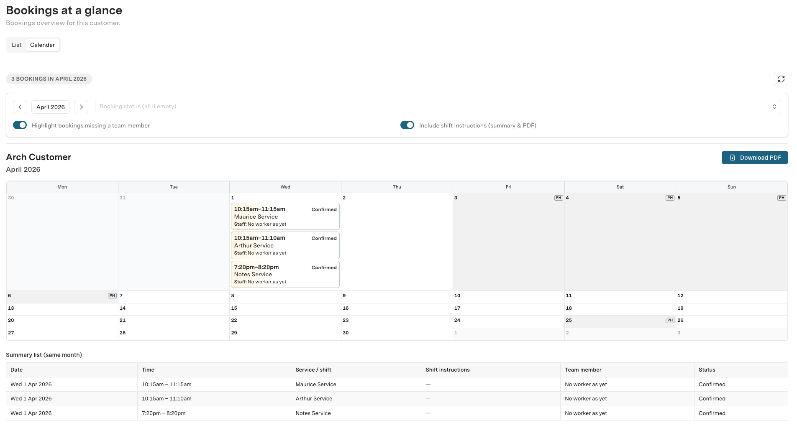Click the Arthur Service summary table row
Image resolution: width=797 pixels, height=428 pixels.
click(x=314, y=399)
